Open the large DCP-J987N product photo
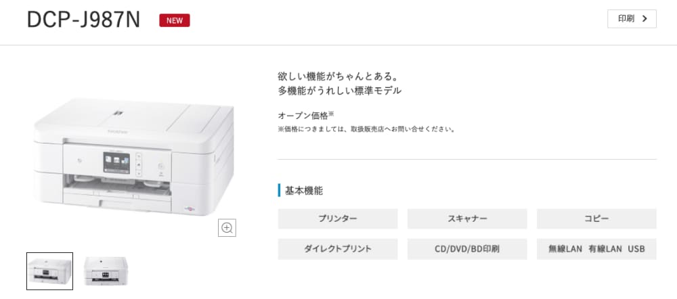 134,157
